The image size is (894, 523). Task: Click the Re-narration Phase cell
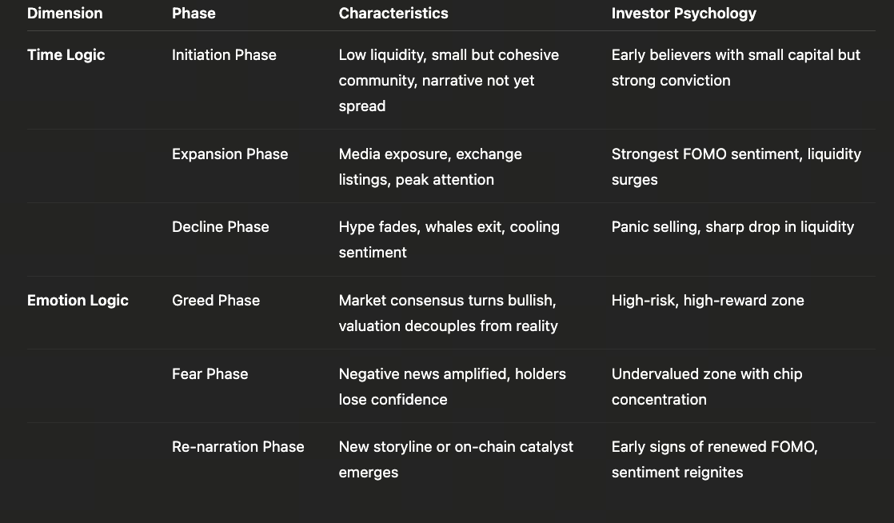click(237, 447)
